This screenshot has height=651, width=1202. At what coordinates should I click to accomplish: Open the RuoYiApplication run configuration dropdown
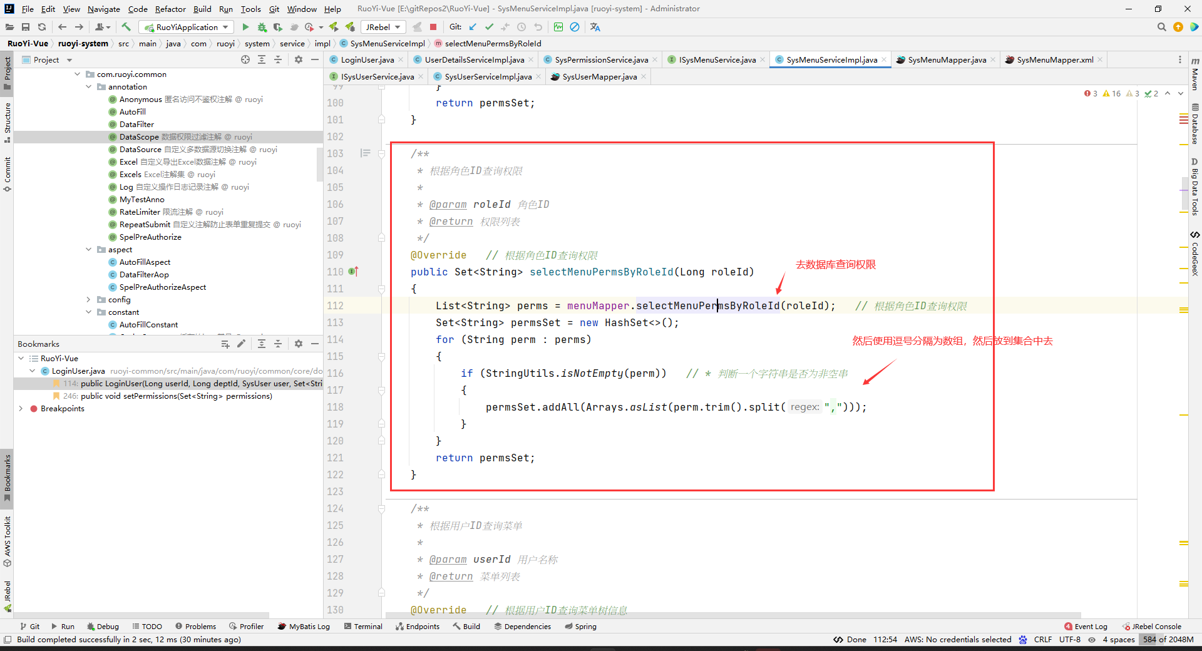click(187, 27)
